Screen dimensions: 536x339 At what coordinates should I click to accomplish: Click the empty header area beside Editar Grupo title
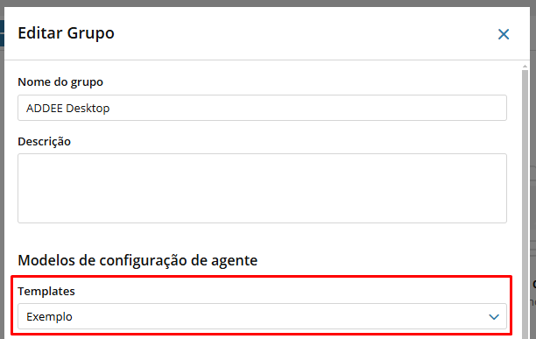[304, 33]
